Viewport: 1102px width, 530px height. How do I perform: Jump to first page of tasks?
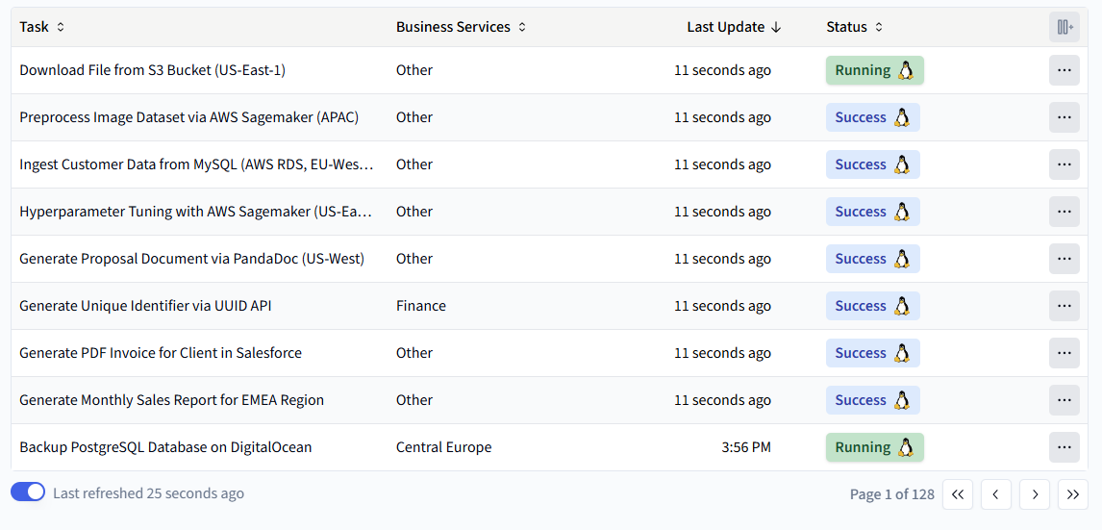[957, 494]
